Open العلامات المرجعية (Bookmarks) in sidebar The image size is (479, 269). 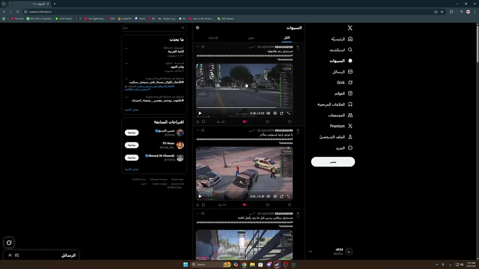pyautogui.click(x=335, y=104)
